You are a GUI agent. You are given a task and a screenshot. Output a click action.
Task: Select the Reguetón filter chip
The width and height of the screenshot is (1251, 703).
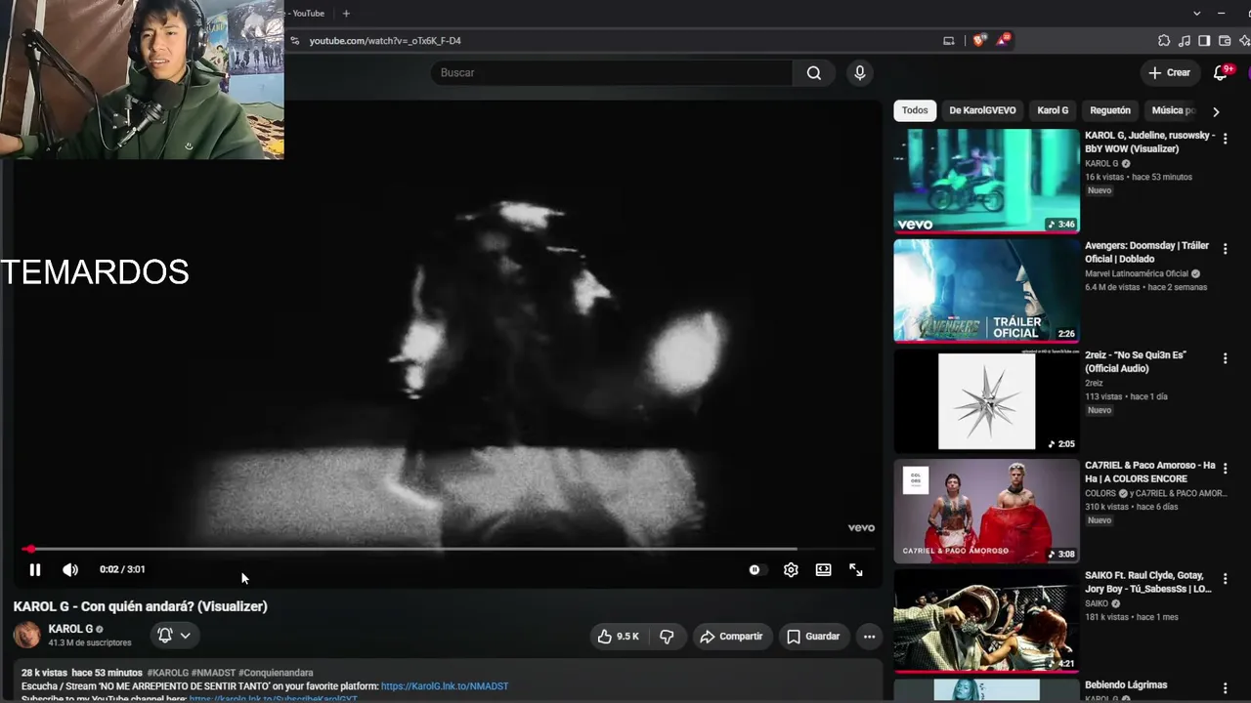pos(1110,110)
